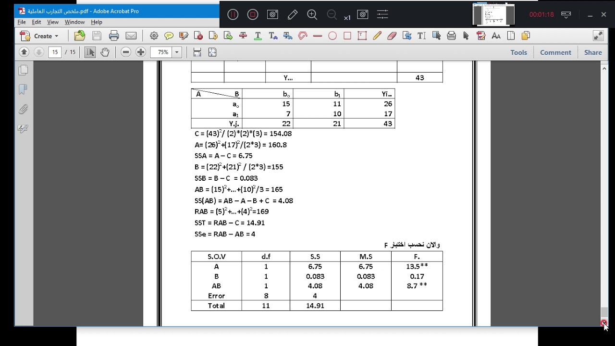Click the zoom percentage field
The width and height of the screenshot is (615, 346).
(162, 52)
